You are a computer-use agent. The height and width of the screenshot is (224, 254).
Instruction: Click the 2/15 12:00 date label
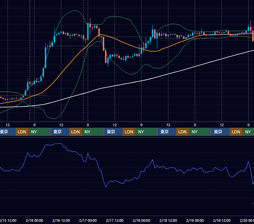coord(8,220)
